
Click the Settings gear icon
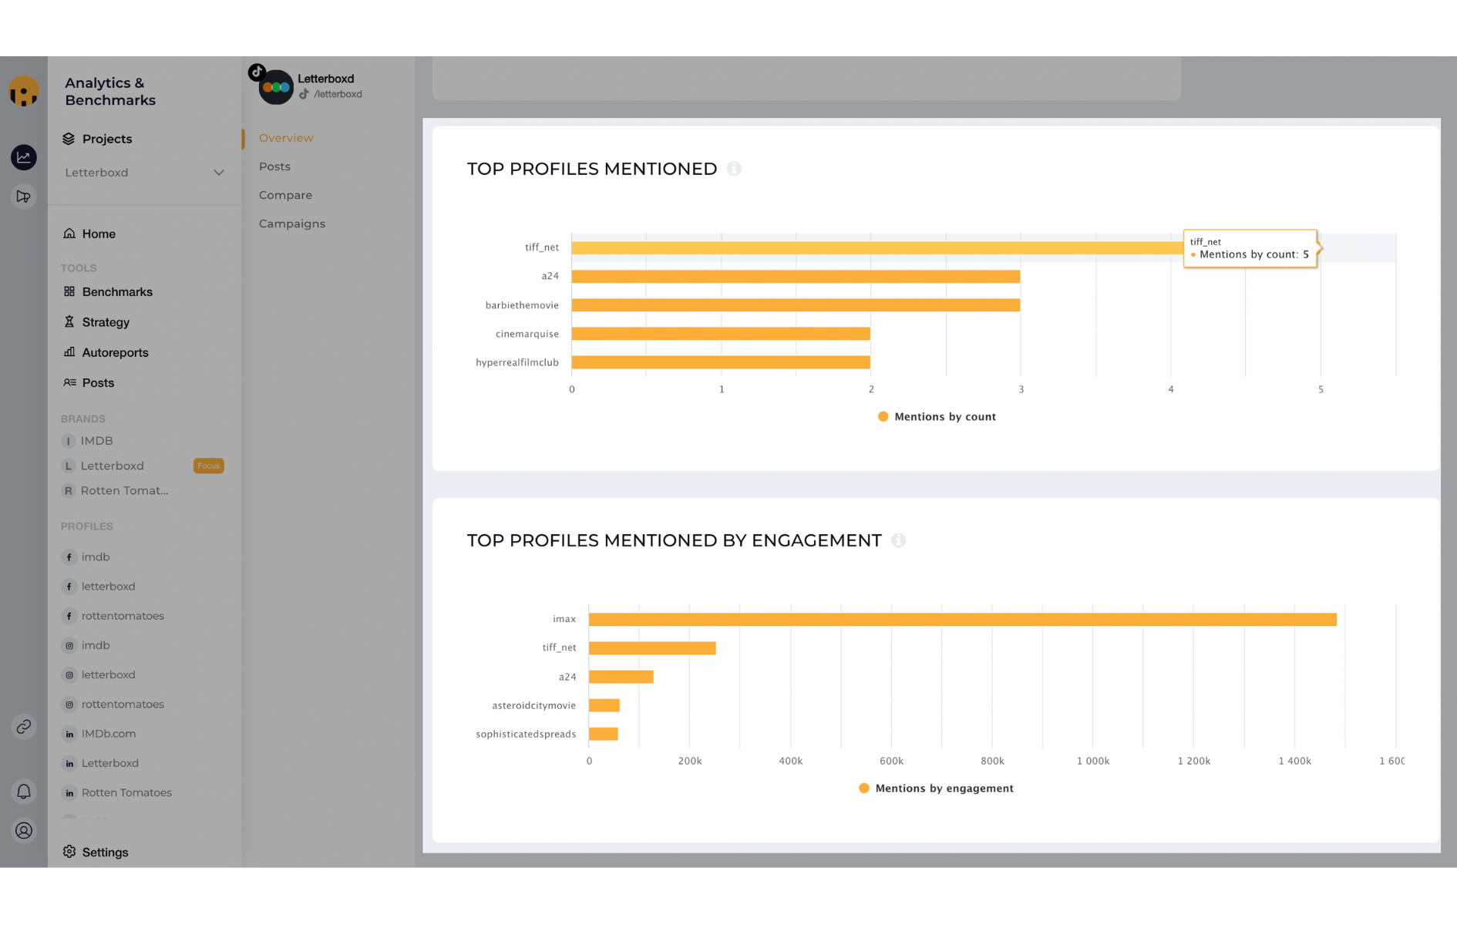(69, 851)
